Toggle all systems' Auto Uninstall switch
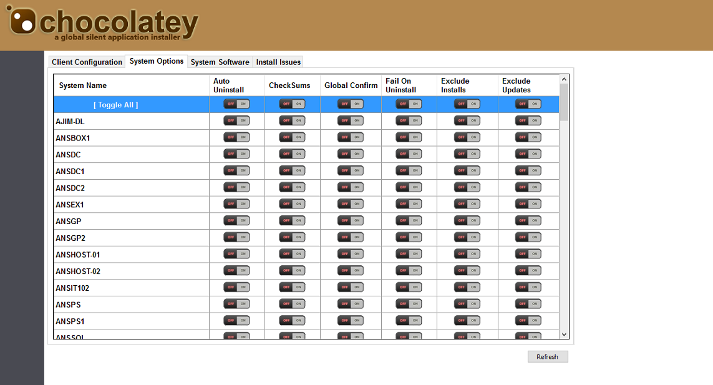Viewport: 713px width, 385px height. (236, 104)
